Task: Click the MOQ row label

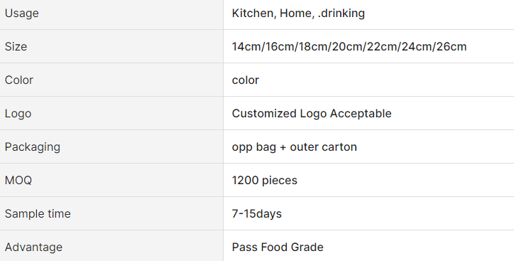Action: coord(18,180)
